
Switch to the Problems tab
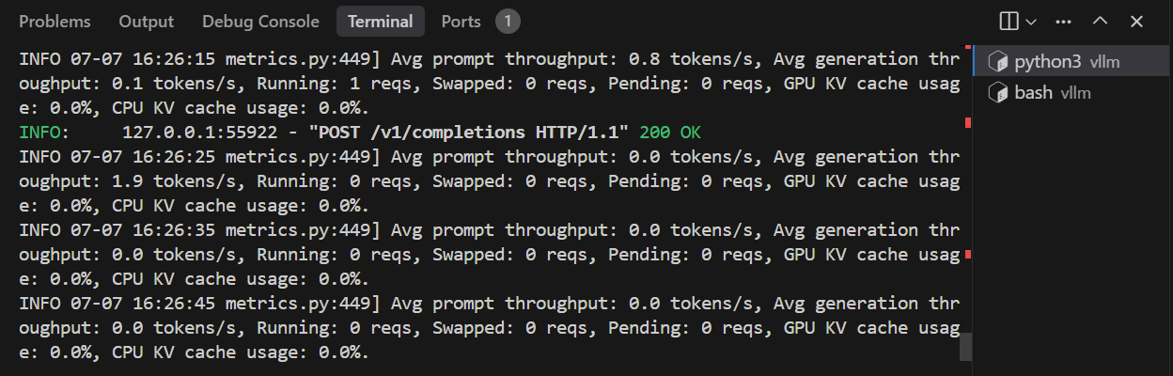pyautogui.click(x=55, y=21)
